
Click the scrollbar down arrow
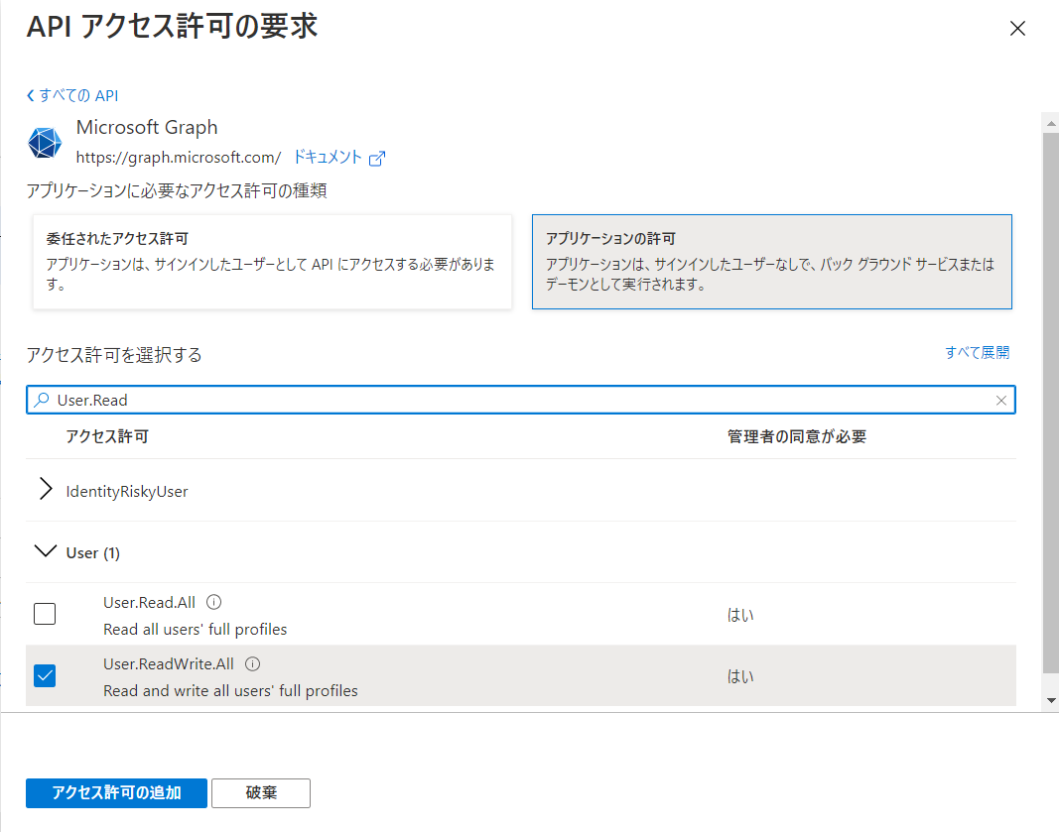point(1051,700)
